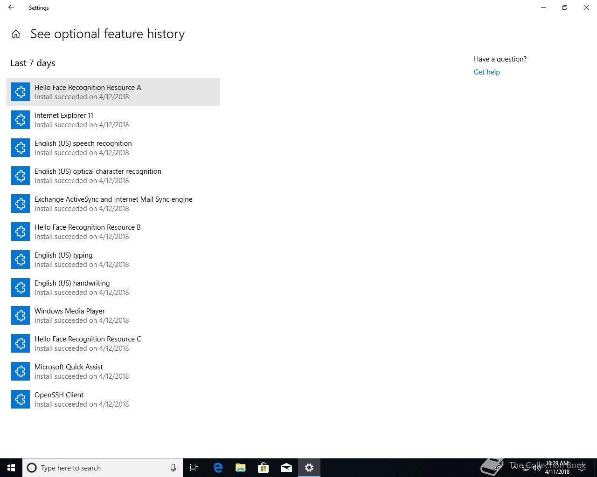Select the English (US) handwriting entry

pos(113,287)
